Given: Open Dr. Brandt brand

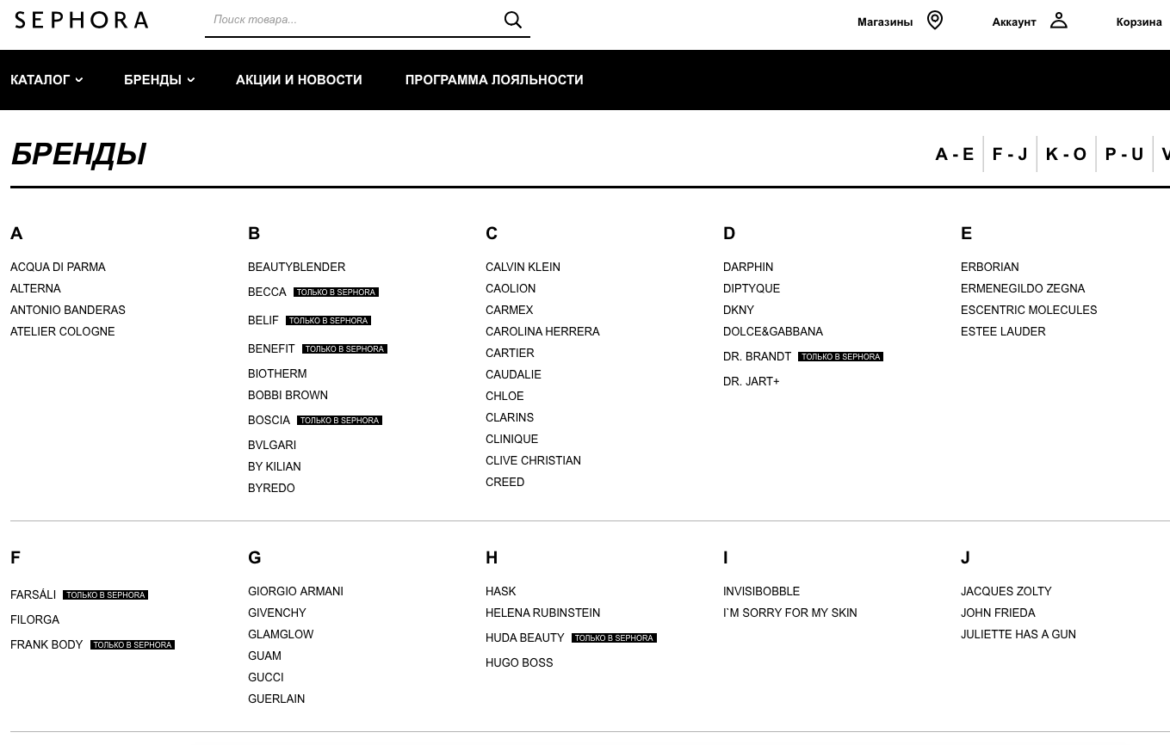Looking at the screenshot, I should 757,357.
